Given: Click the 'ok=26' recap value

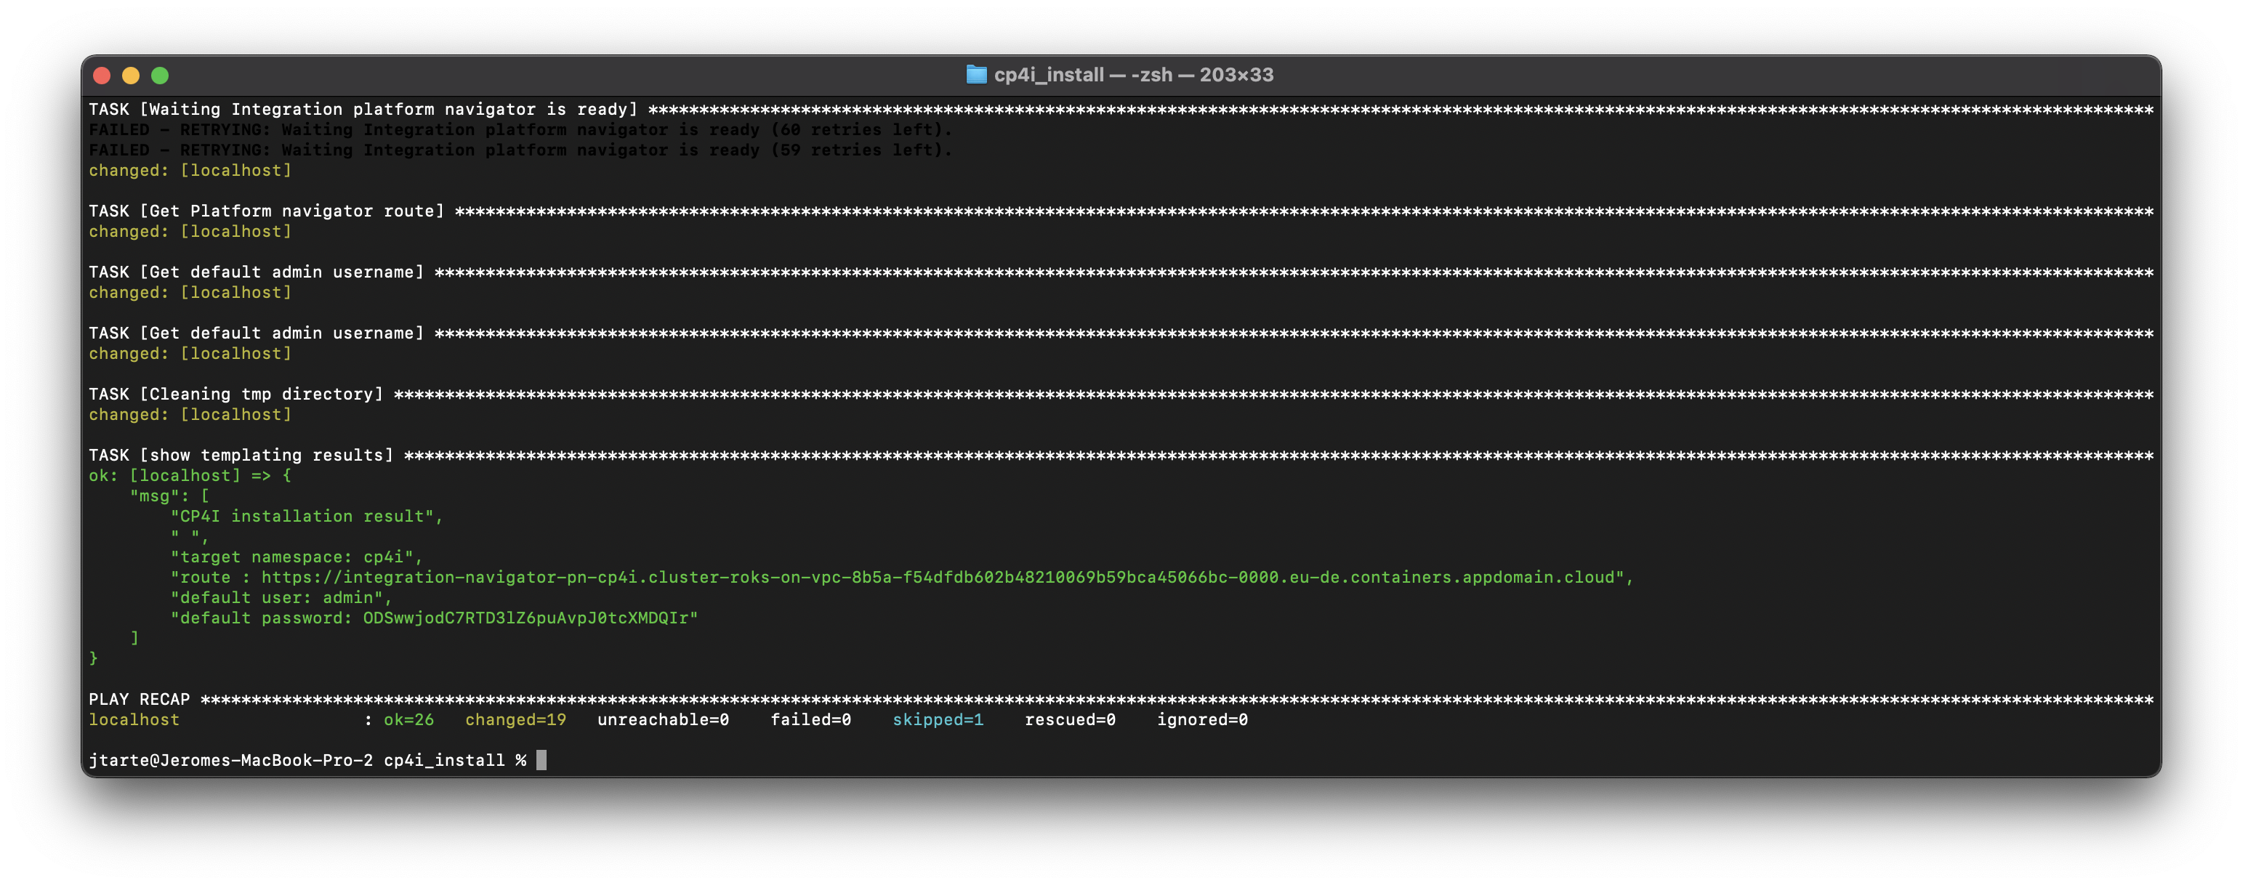Looking at the screenshot, I should pos(408,719).
